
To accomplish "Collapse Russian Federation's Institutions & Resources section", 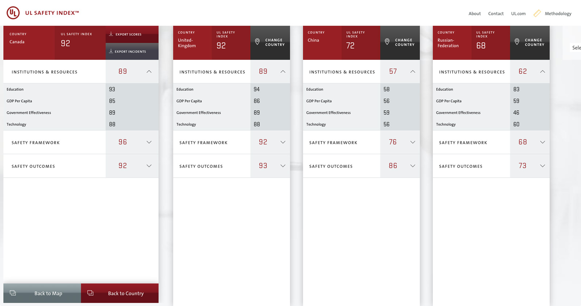I will pos(542,72).
